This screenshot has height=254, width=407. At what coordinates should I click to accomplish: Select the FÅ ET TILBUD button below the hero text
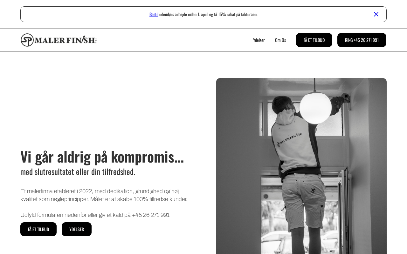38,229
